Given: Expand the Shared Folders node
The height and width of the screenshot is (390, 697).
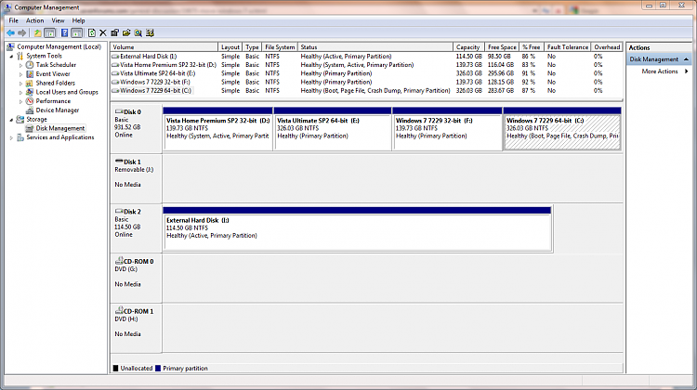Looking at the screenshot, I should pyautogui.click(x=20, y=83).
